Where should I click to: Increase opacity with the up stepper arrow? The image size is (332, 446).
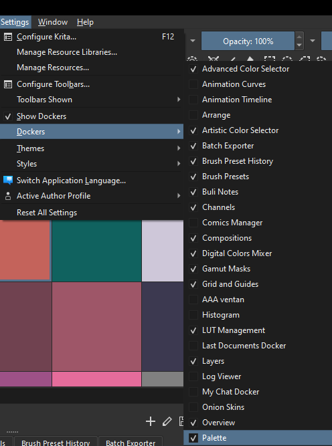pyautogui.click(x=299, y=37)
